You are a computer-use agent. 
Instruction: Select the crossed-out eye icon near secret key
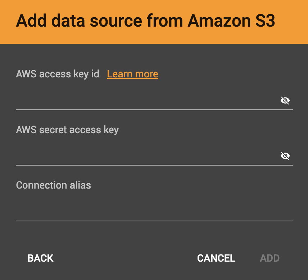pyautogui.click(x=285, y=155)
